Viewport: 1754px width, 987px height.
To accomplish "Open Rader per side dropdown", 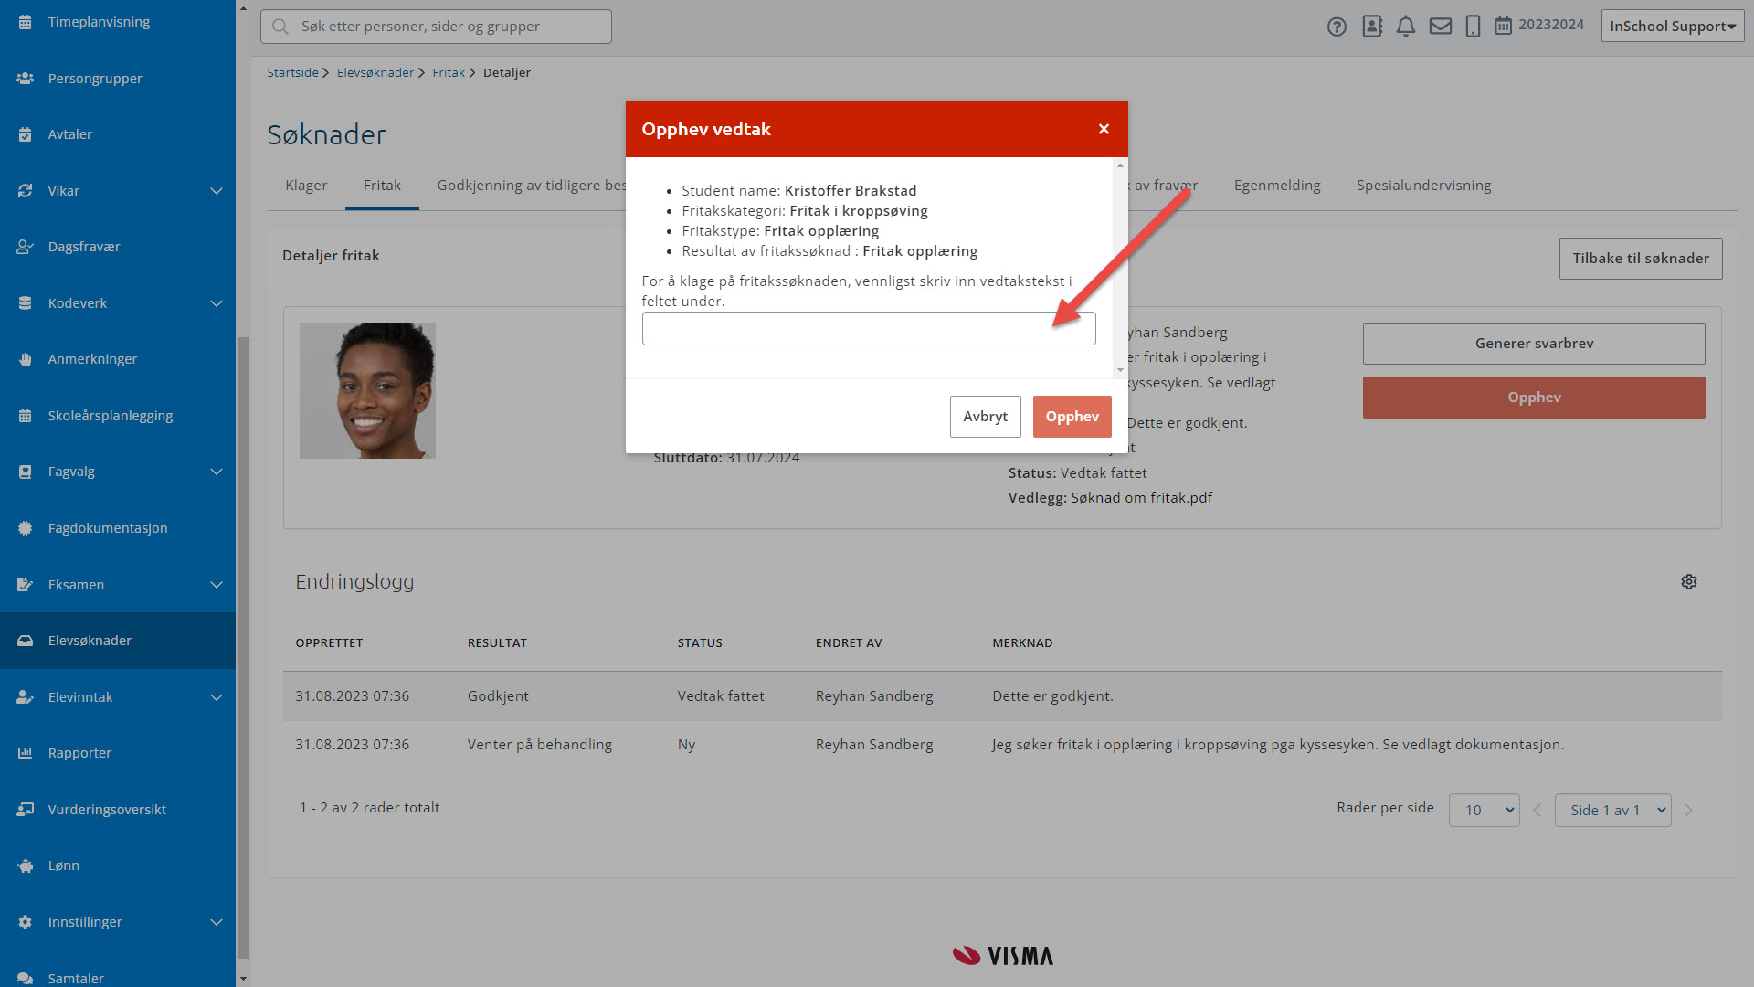I will point(1484,811).
